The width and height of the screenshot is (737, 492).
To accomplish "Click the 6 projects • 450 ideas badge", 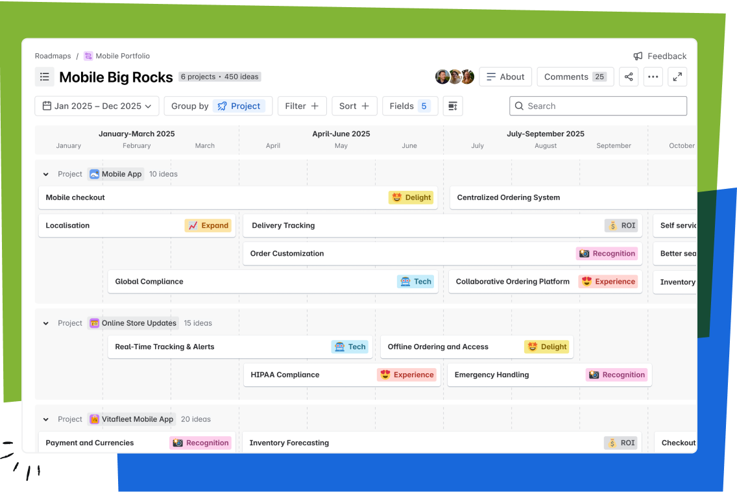I will pos(219,77).
